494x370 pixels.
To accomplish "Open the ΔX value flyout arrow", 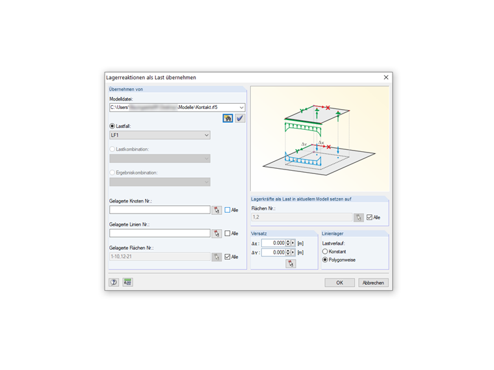I will 293,243.
